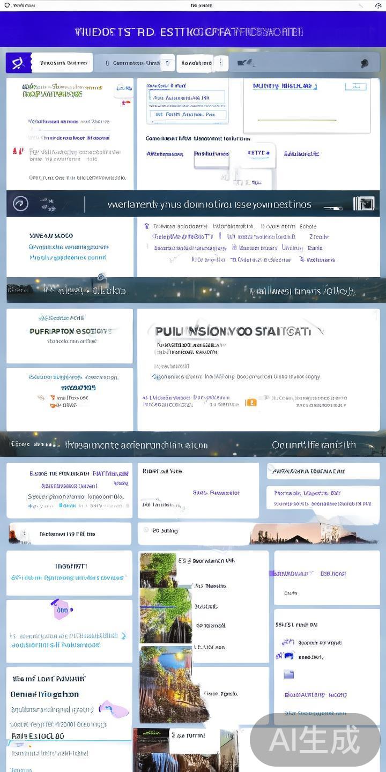Screen dimensions: 386x772
Task: Click the purple logo icon in the toolbar
Action: (18, 63)
